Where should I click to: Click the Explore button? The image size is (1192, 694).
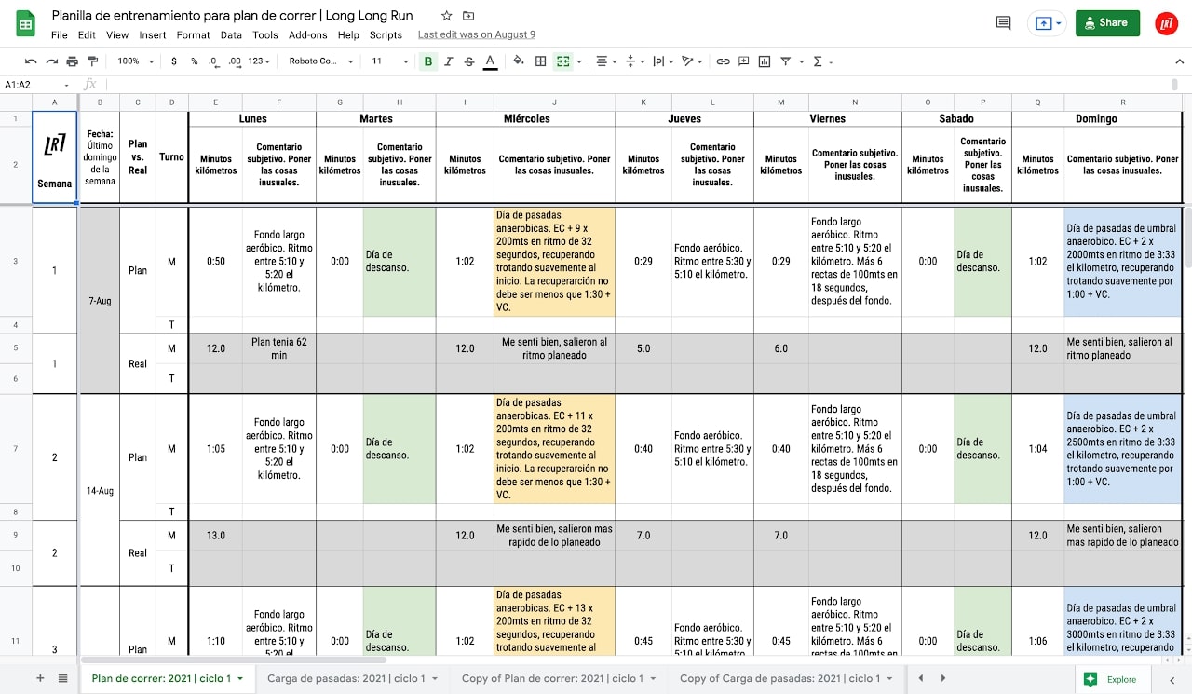tap(1111, 679)
